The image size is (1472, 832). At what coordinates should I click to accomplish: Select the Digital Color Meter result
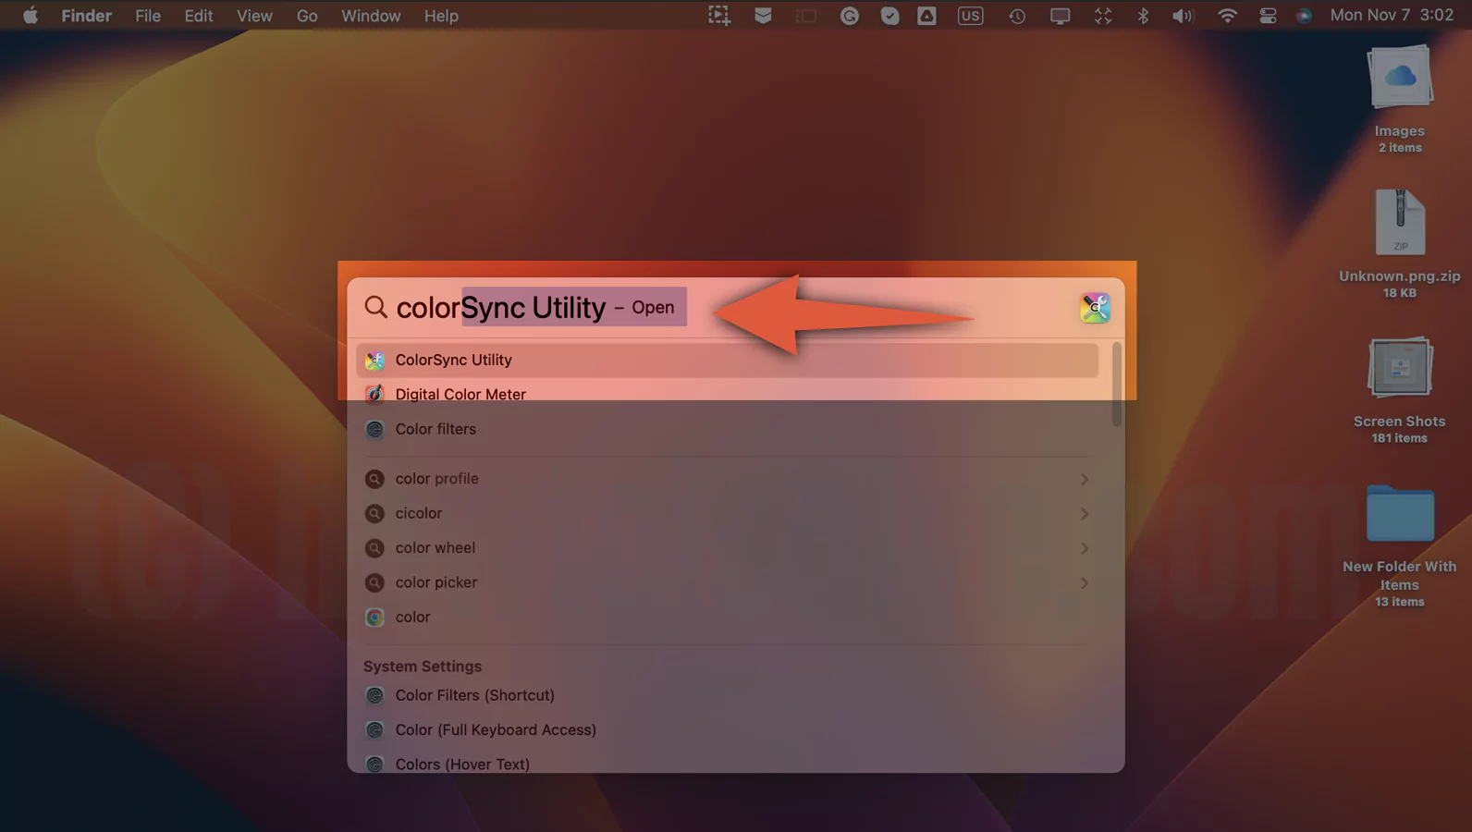(727, 394)
